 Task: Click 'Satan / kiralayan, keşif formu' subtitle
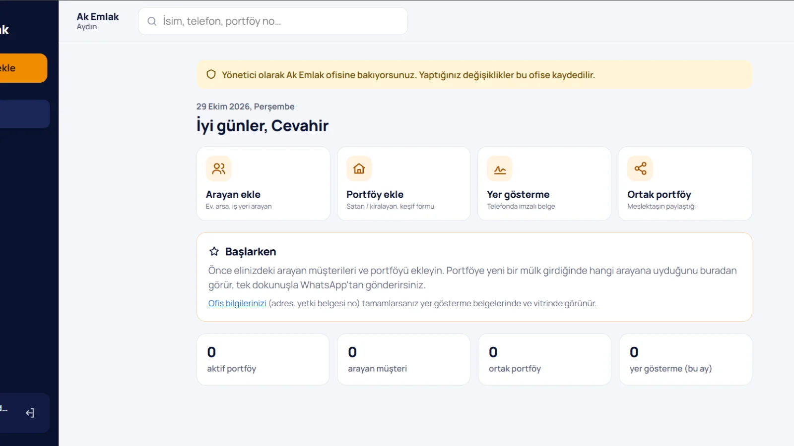[x=390, y=206]
